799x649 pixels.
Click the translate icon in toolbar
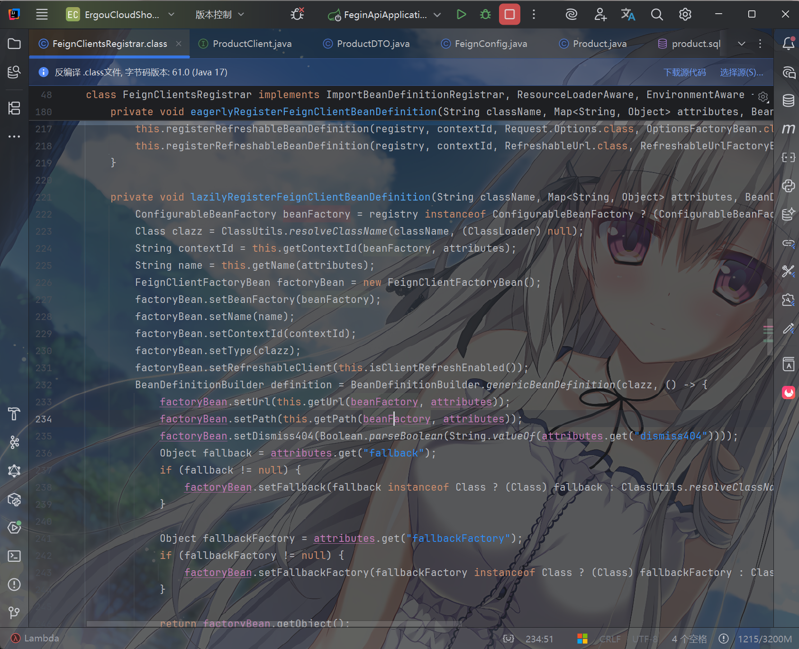(x=628, y=14)
